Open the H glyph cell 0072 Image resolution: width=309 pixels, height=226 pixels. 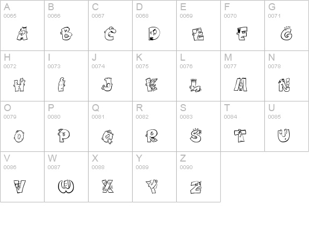(19, 85)
